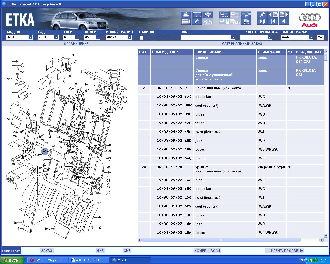The image size is (330, 264).
Task: Click ЗАКАЗ in the bottom bar
Action: point(47,251)
